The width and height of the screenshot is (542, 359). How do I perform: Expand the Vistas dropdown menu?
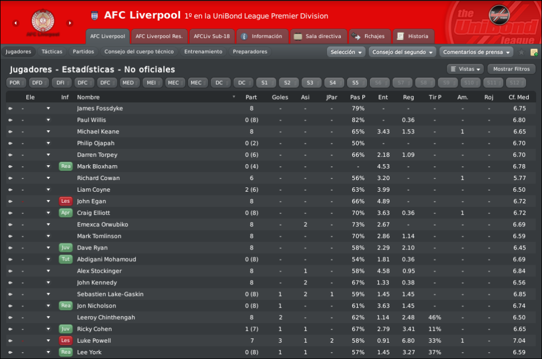click(466, 69)
